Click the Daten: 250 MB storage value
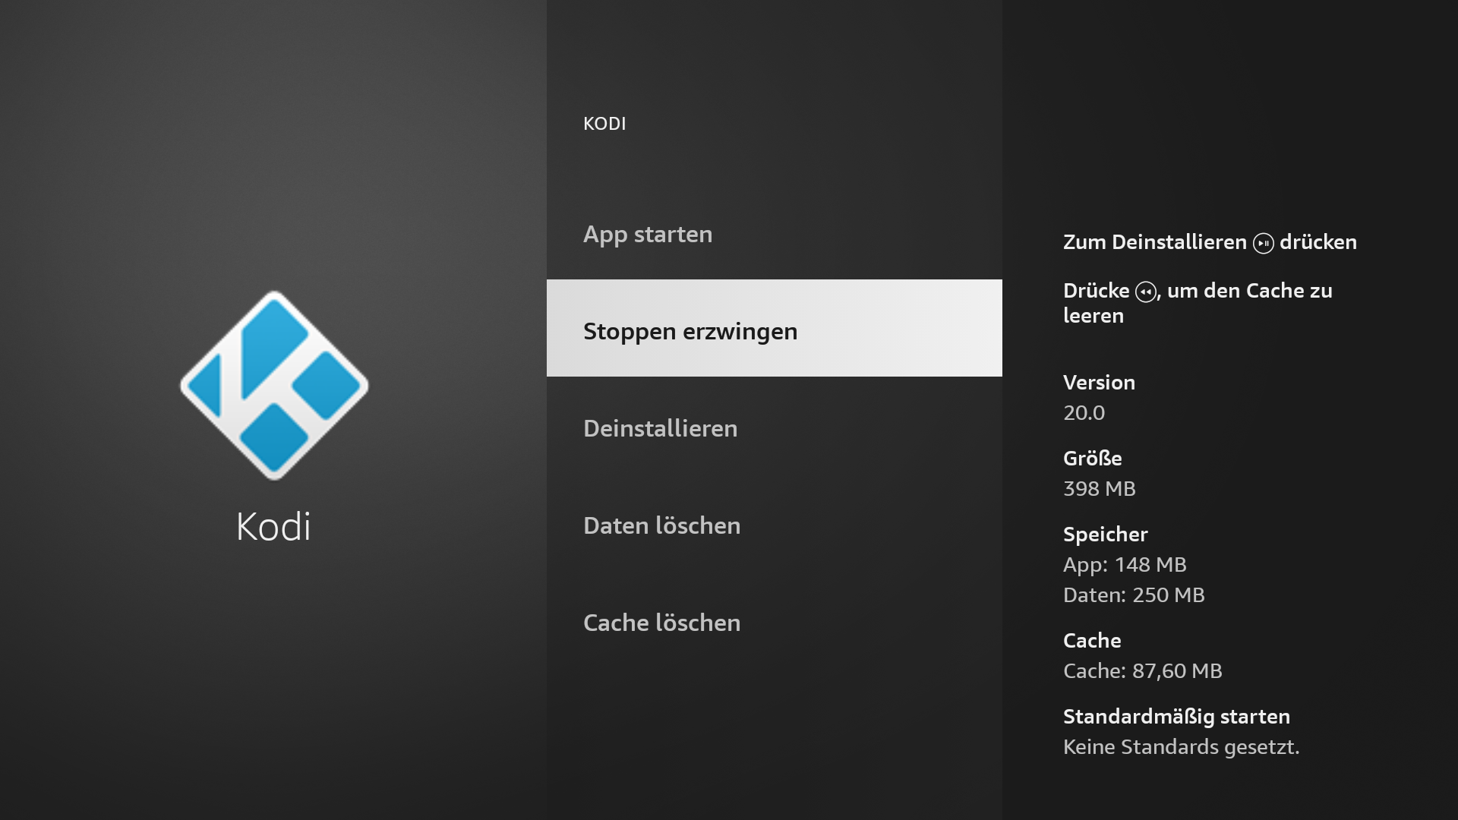This screenshot has height=820, width=1458. pos(1134,594)
